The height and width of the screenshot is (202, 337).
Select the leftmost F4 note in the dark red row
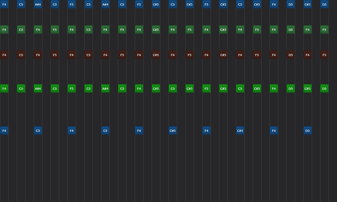coord(4,55)
